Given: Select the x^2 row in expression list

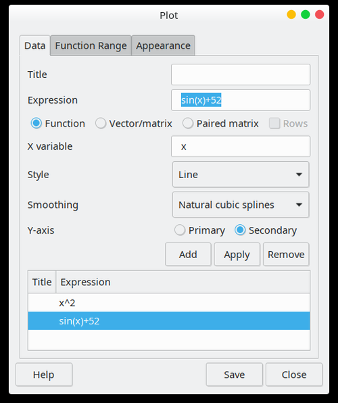Looking at the screenshot, I should (169, 303).
